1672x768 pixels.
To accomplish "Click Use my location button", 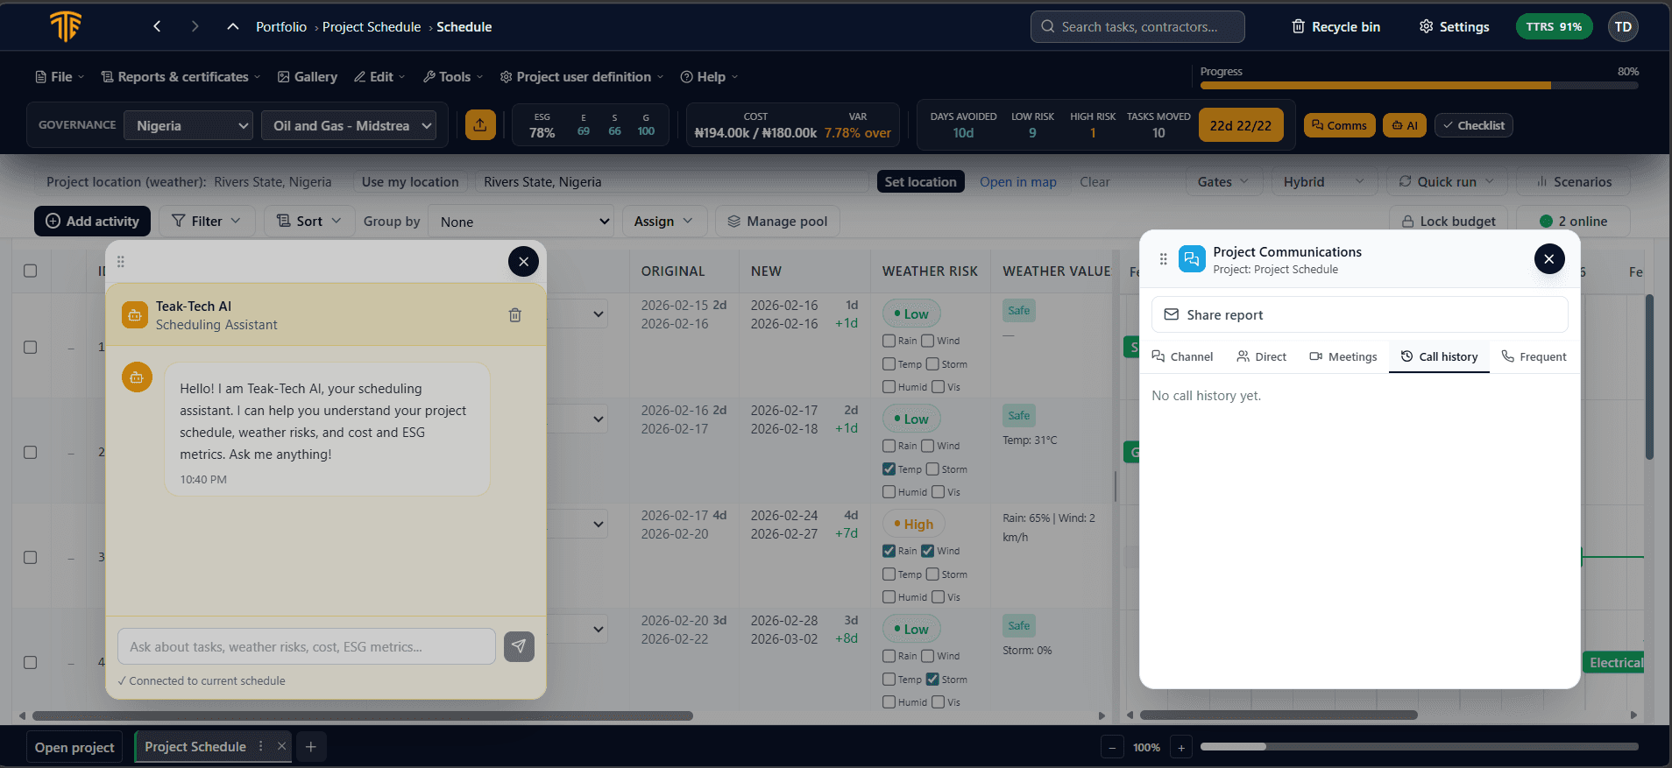I will 410,181.
